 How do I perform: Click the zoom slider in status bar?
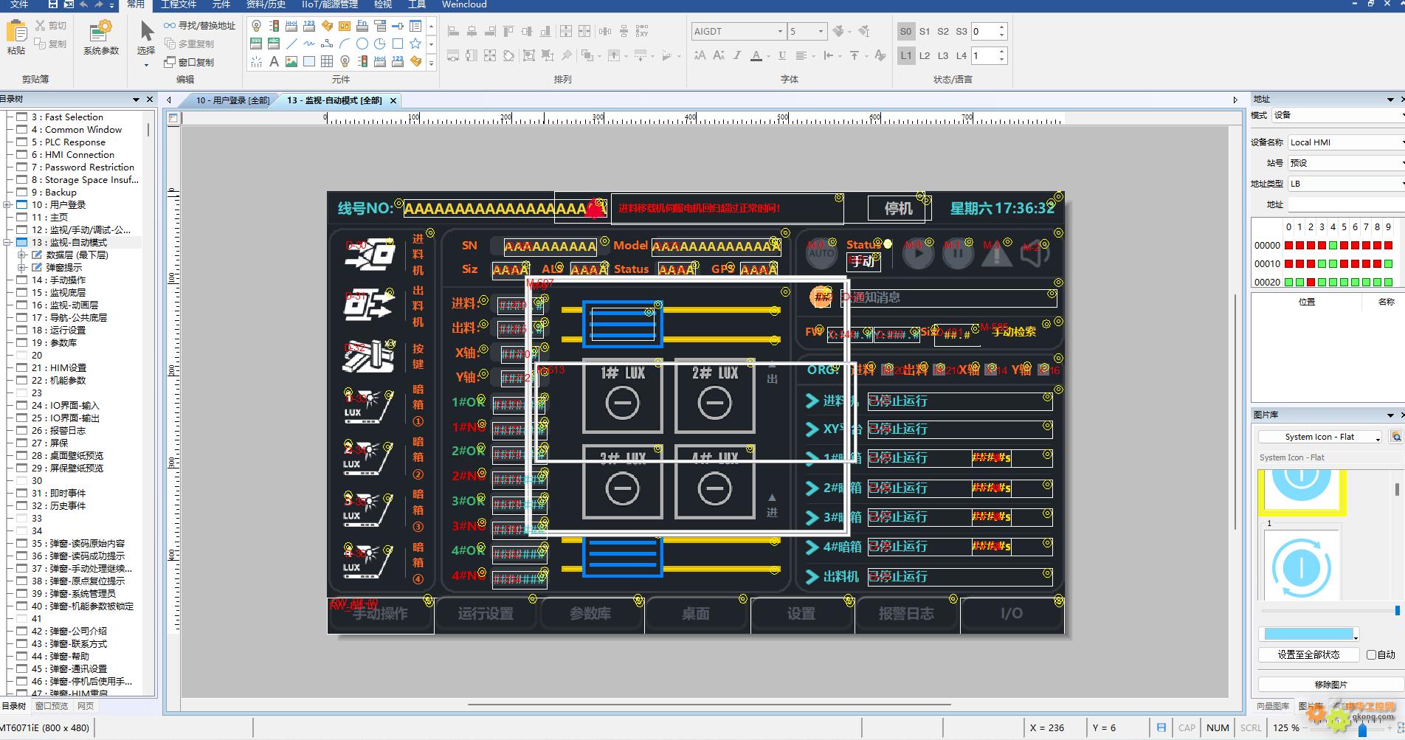[x=1363, y=728]
